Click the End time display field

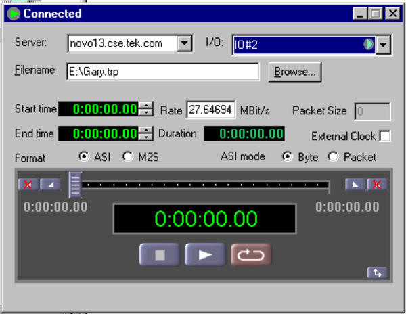tap(98, 133)
